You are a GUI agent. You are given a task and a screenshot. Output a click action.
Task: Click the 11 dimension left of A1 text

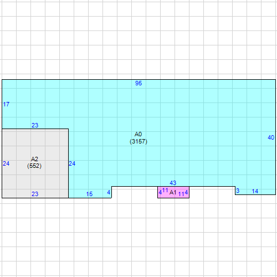pyautogui.click(x=165, y=190)
